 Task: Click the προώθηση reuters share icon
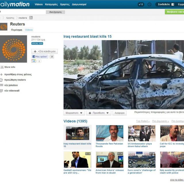(1, 80)
